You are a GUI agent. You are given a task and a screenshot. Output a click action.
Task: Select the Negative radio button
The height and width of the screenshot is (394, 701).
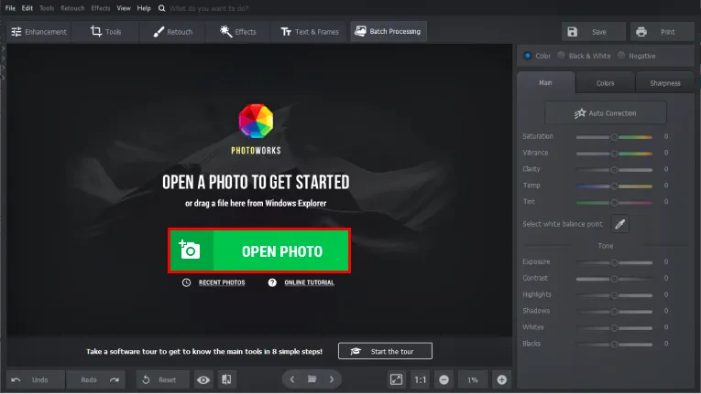tap(621, 56)
